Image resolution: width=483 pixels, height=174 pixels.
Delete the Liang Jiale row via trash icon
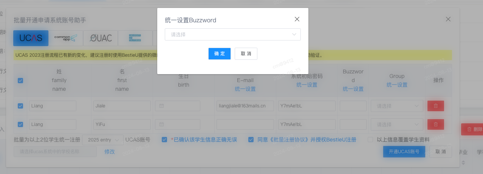(436, 106)
